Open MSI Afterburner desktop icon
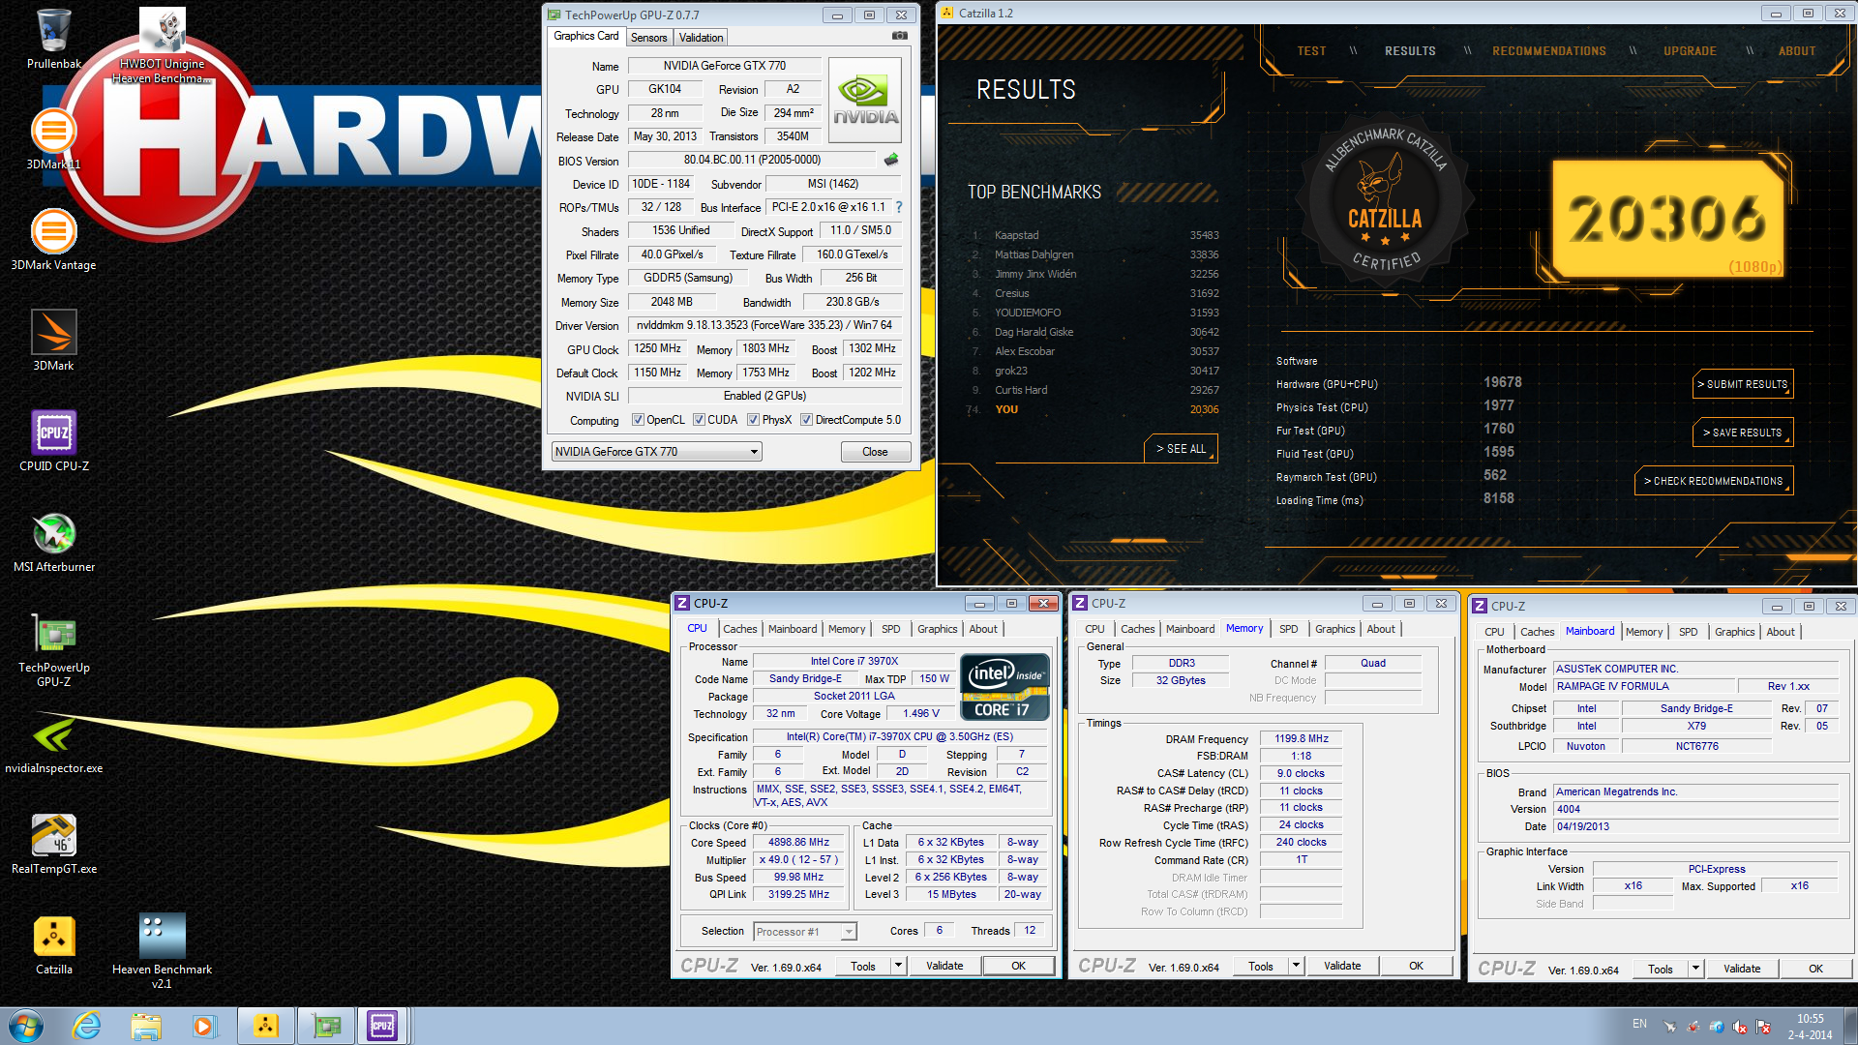Viewport: 1858px width, 1045px height. [53, 542]
